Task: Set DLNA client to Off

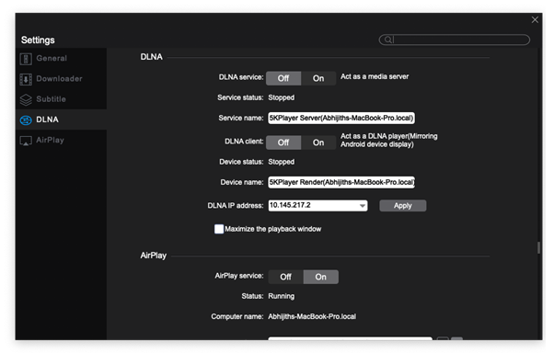Action: [283, 142]
